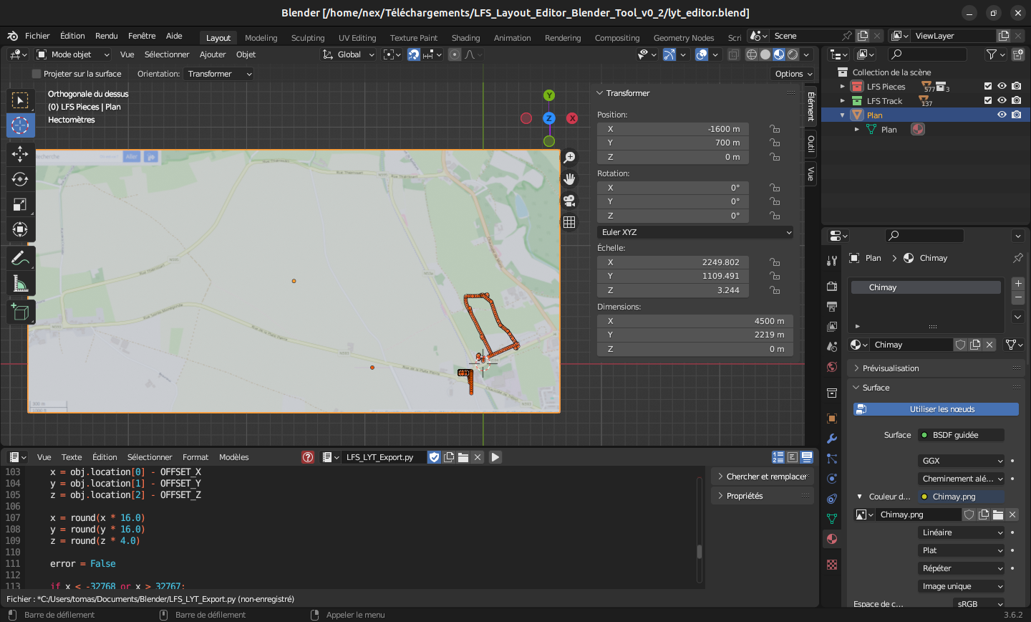
Task: Open the text editor Format menu
Action: tap(195, 457)
